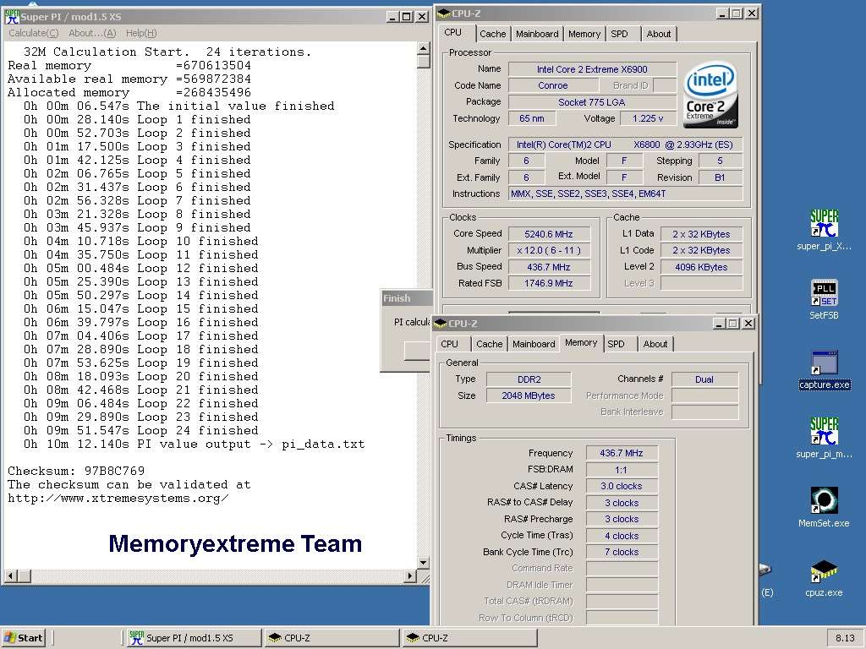Click the Start button on the taskbar

point(23,638)
